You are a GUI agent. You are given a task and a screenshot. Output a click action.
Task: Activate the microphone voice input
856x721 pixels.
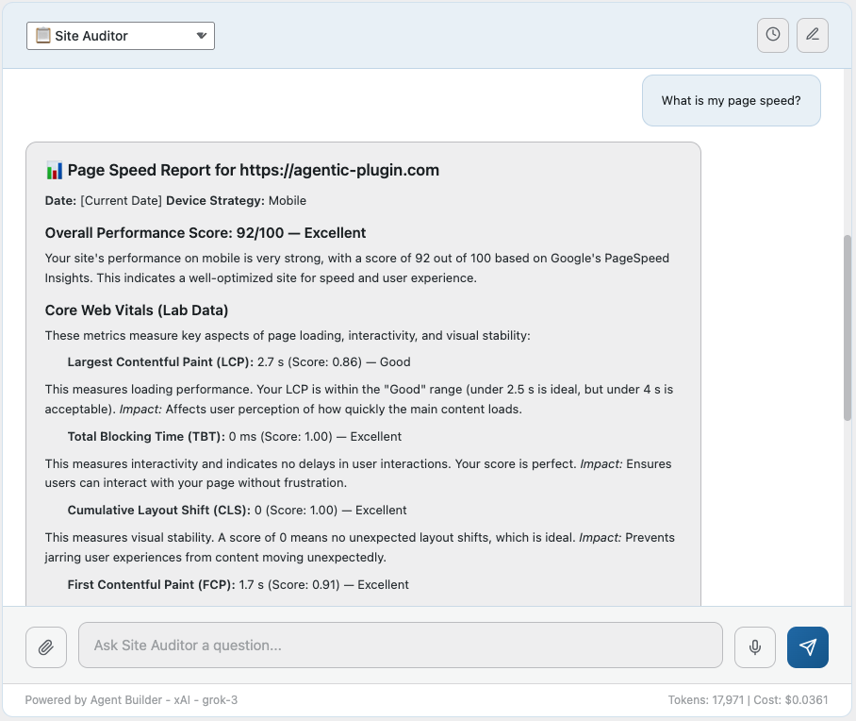pyautogui.click(x=755, y=647)
